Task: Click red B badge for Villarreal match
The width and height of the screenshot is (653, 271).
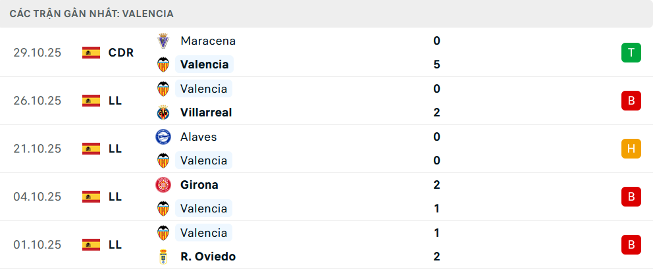Action: pyautogui.click(x=631, y=101)
